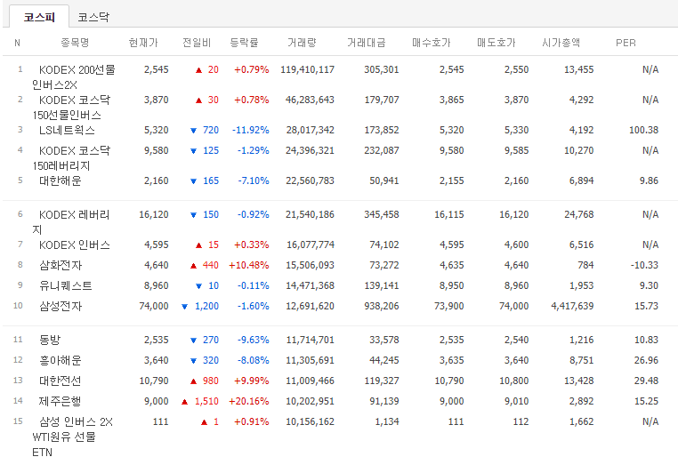Viewport: 678px width, 465px height.
Task: Click the up arrow beside 1 in 삼성 인버스 ETN row
Action: [204, 422]
